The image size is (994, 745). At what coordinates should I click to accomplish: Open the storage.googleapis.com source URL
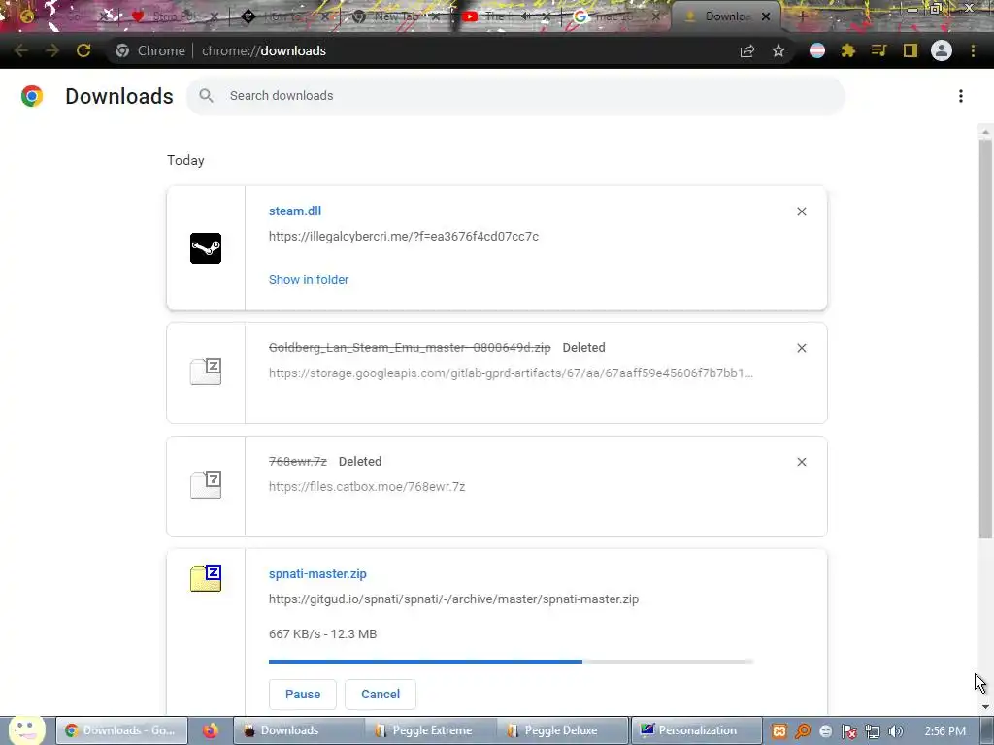pos(511,373)
